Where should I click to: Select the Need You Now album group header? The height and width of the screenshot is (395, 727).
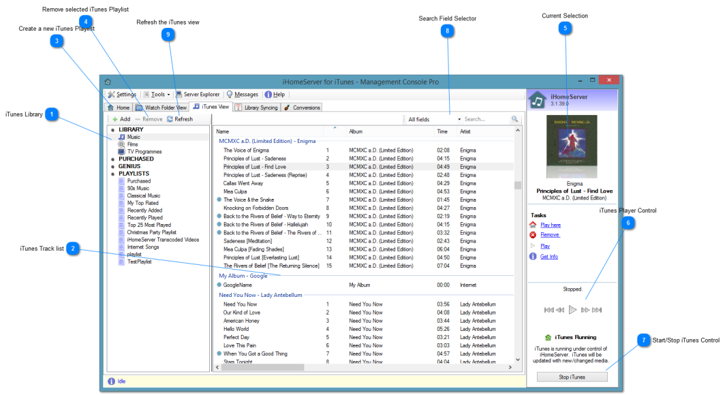click(x=260, y=295)
